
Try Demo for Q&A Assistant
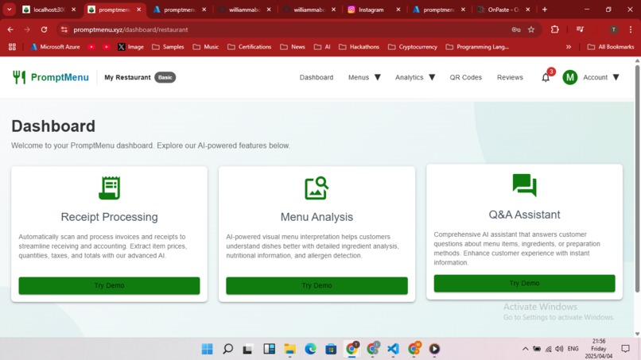click(x=525, y=283)
